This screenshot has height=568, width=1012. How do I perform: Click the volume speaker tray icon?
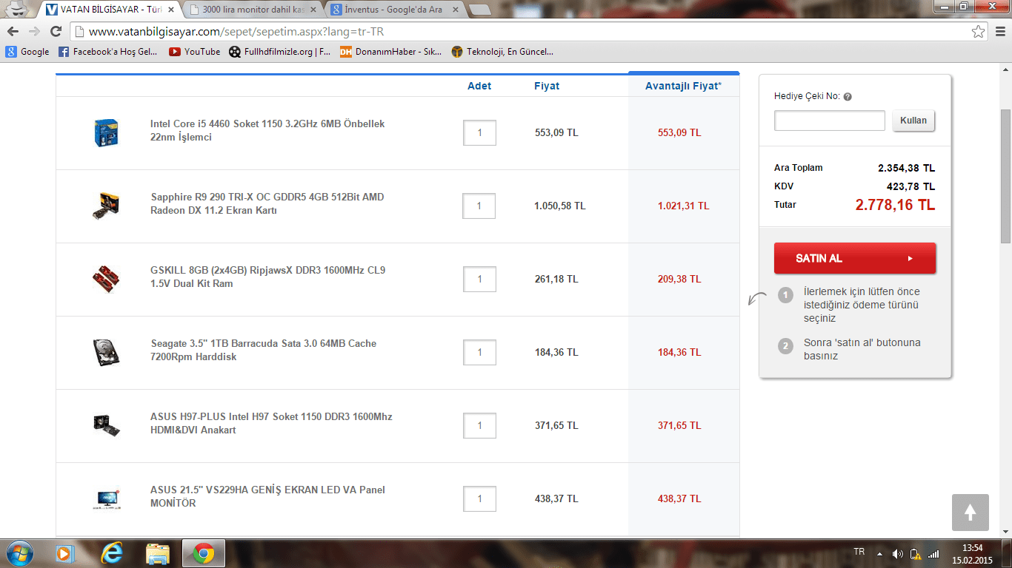(x=897, y=554)
